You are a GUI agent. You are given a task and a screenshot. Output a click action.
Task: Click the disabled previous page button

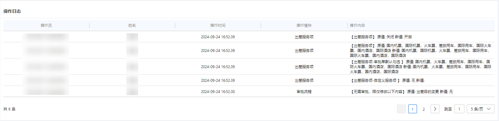[401, 109]
